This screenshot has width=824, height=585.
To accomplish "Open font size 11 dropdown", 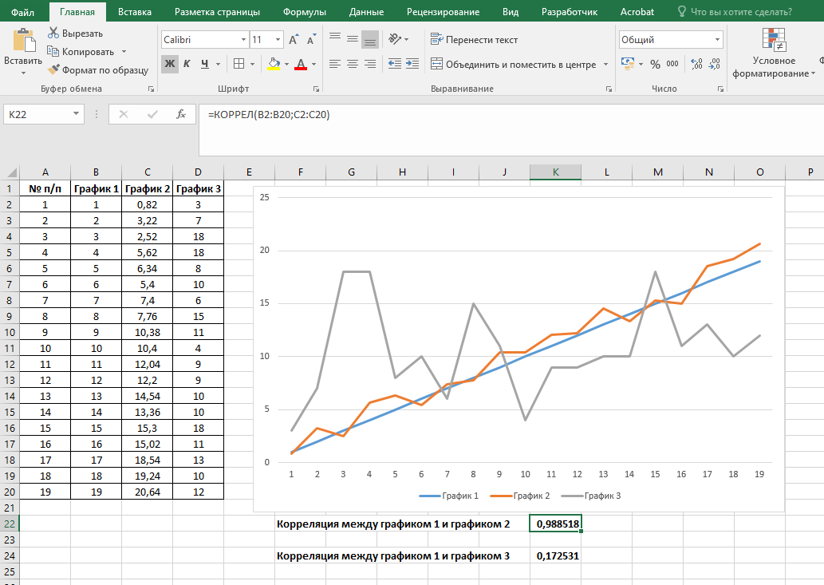I will [x=278, y=40].
